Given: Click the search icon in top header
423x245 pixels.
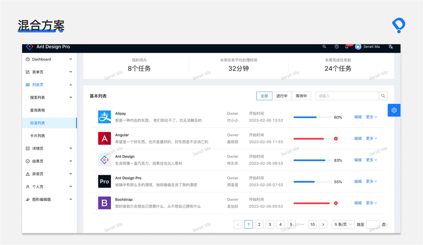Looking at the screenshot, I should click(325, 47).
